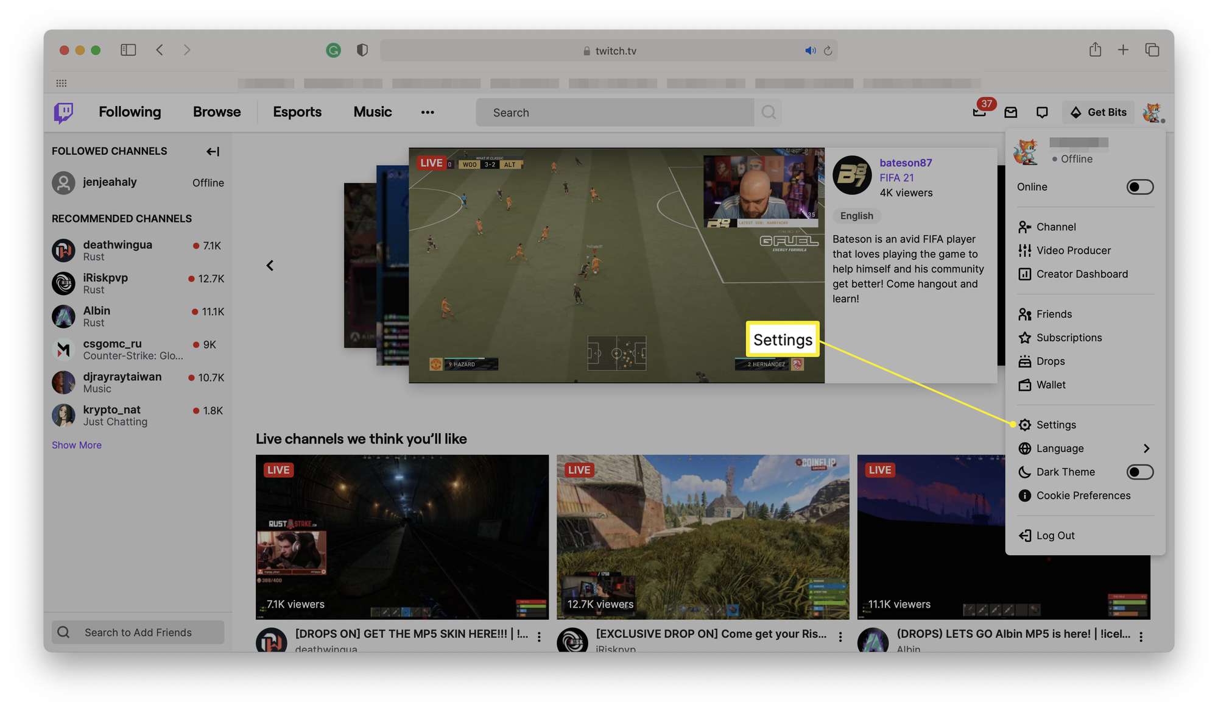Click Show More recommended channels
Image resolution: width=1218 pixels, height=710 pixels.
click(x=77, y=445)
